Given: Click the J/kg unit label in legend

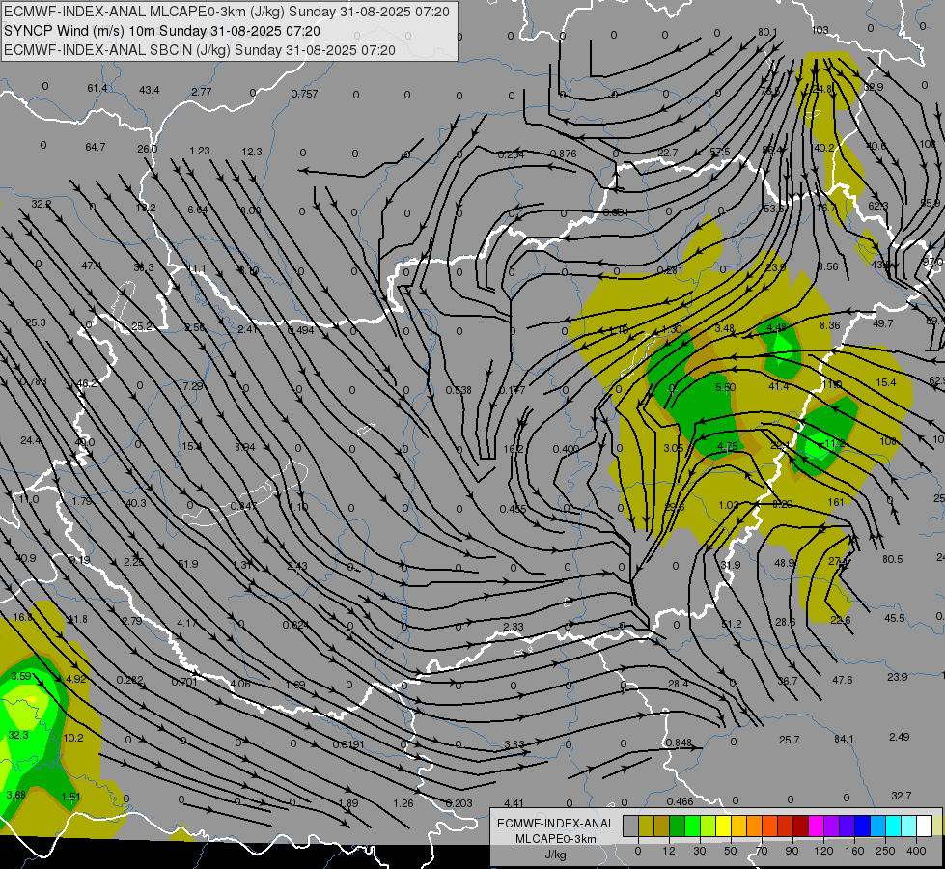Looking at the screenshot, I should 556,855.
